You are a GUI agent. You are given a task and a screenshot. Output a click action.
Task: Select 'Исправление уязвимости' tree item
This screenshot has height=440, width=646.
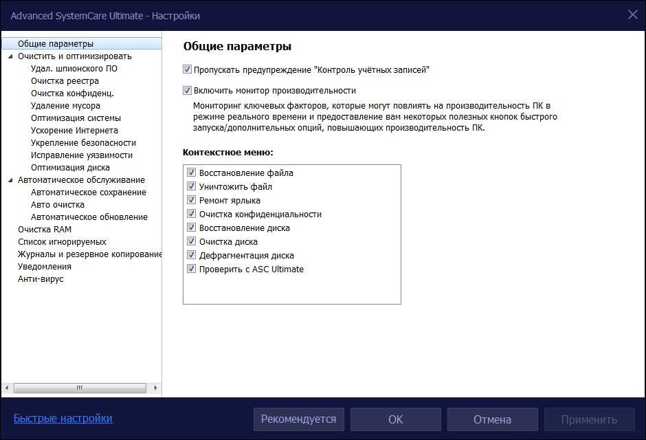point(82,155)
